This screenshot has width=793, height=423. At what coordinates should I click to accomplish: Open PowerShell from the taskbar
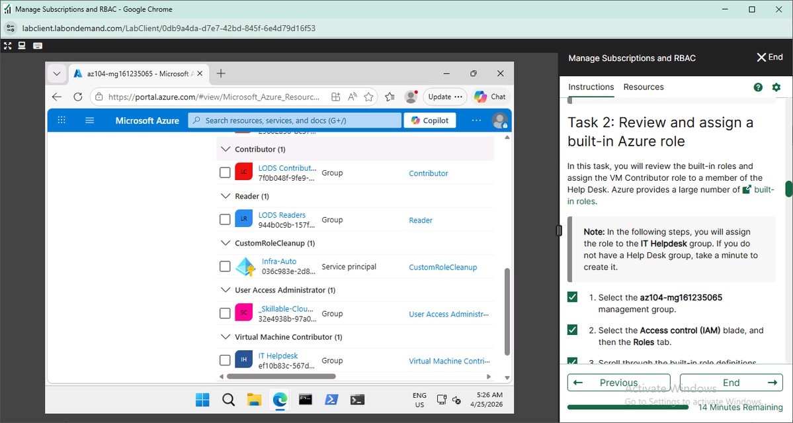tap(331, 400)
